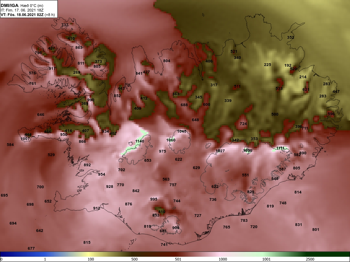
Task: Click the 'DMI/IGA: Hæð 0°C (m)' title text
Action: (x=22, y=5)
